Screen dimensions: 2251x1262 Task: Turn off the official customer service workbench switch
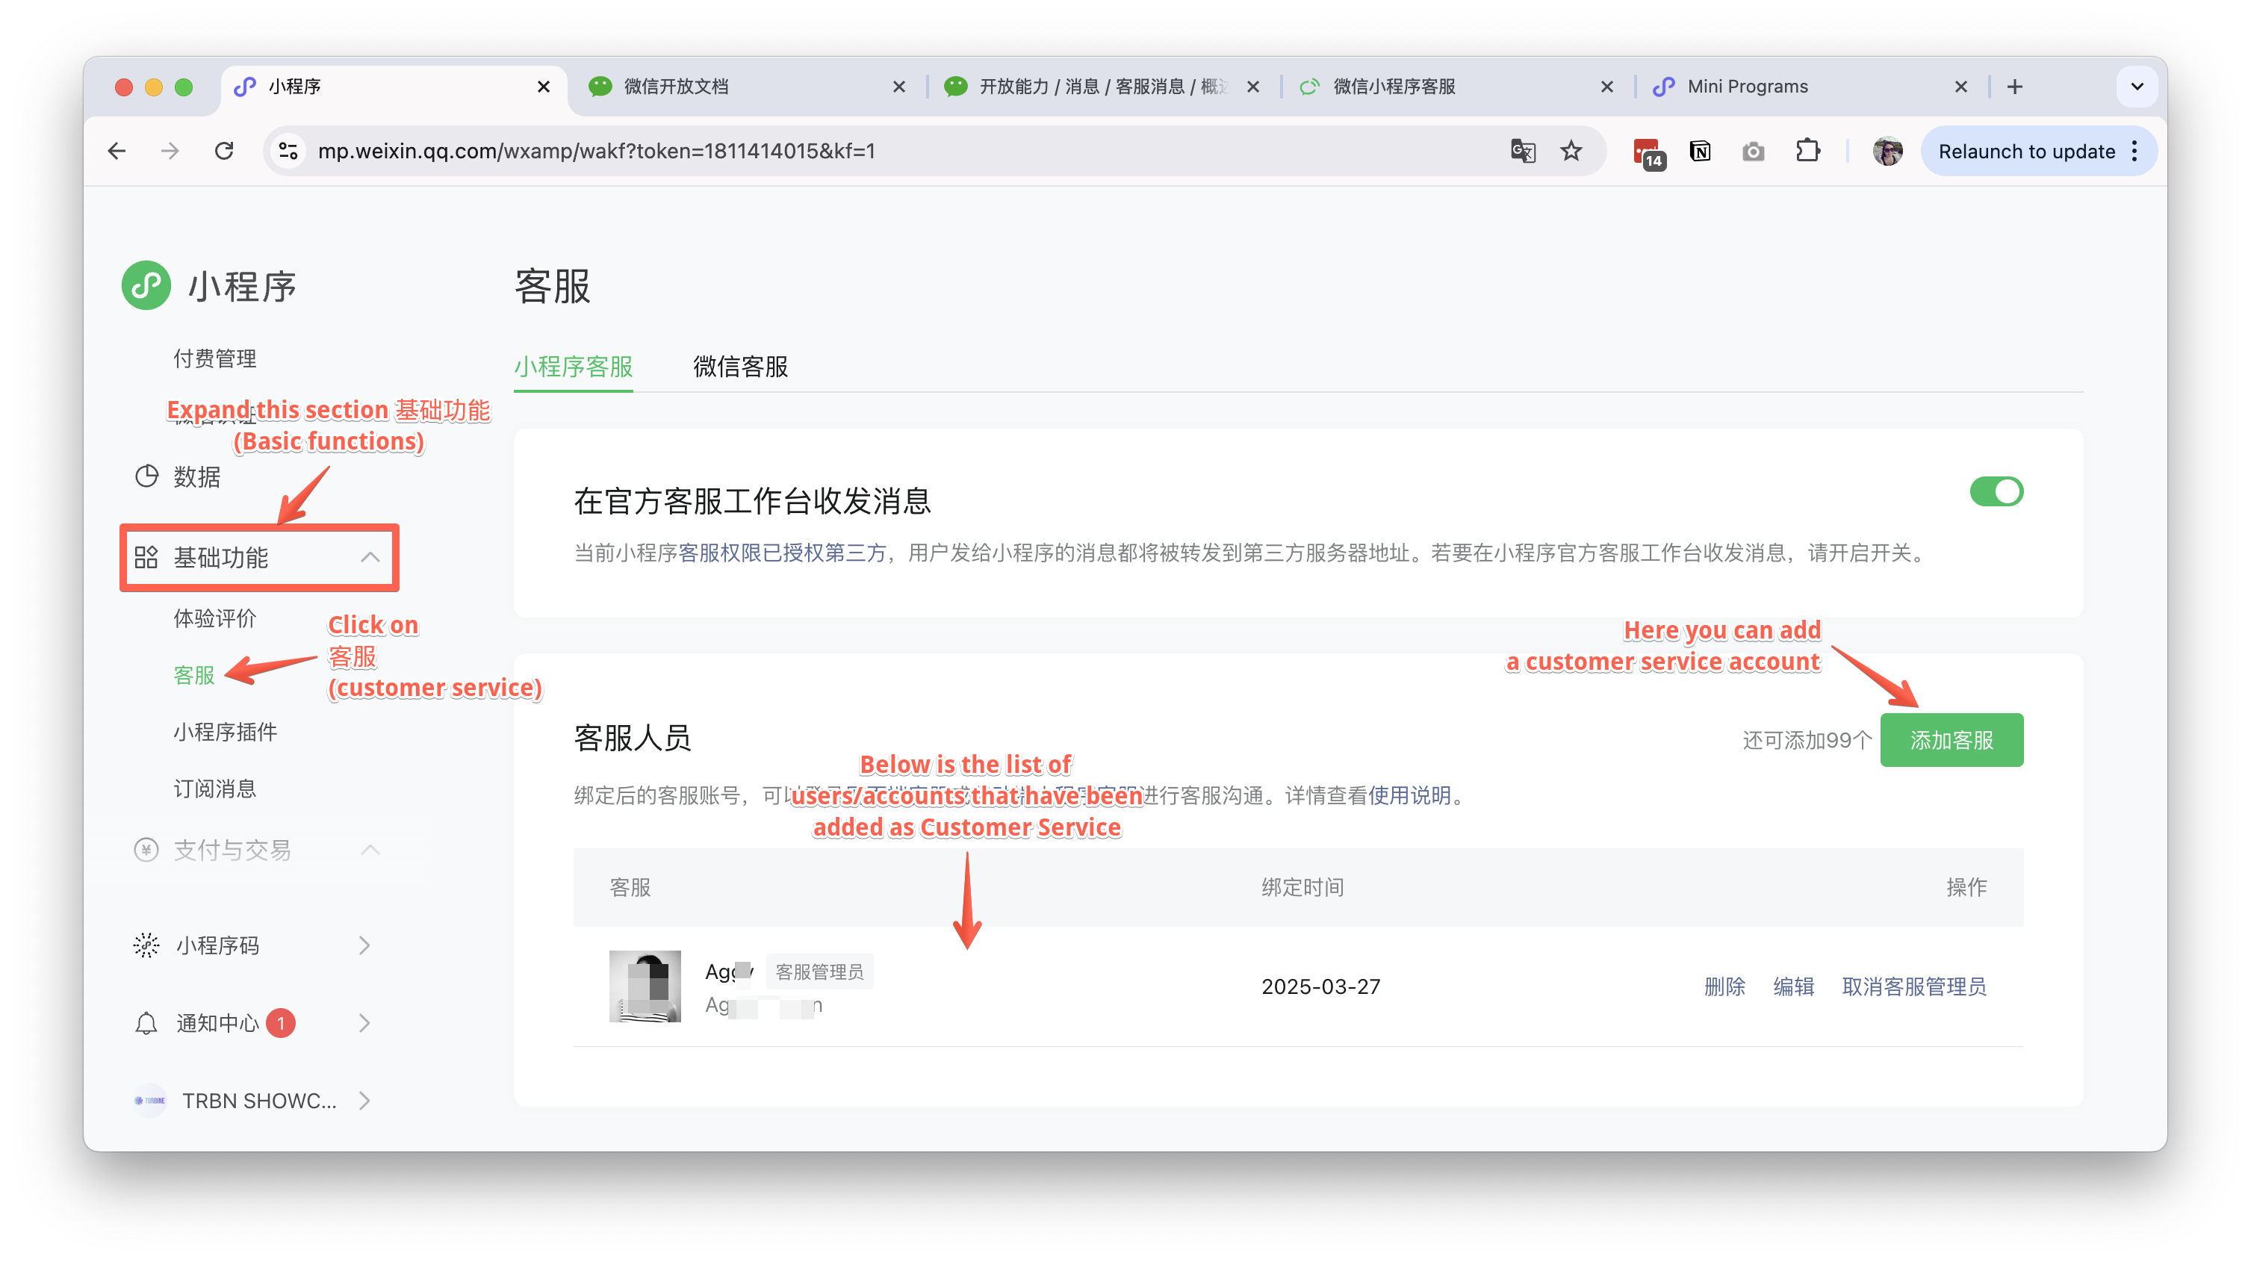coord(1996,491)
